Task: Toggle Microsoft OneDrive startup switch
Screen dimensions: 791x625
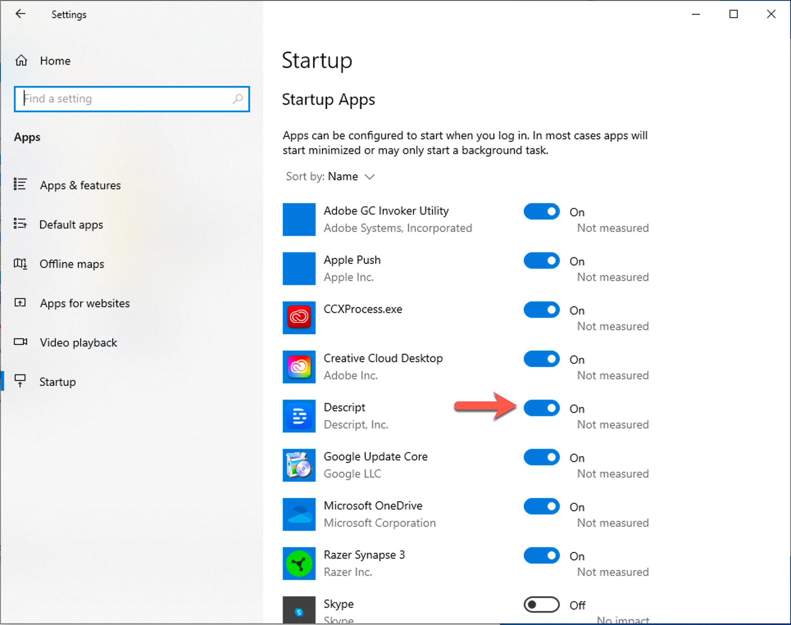Action: pos(541,507)
